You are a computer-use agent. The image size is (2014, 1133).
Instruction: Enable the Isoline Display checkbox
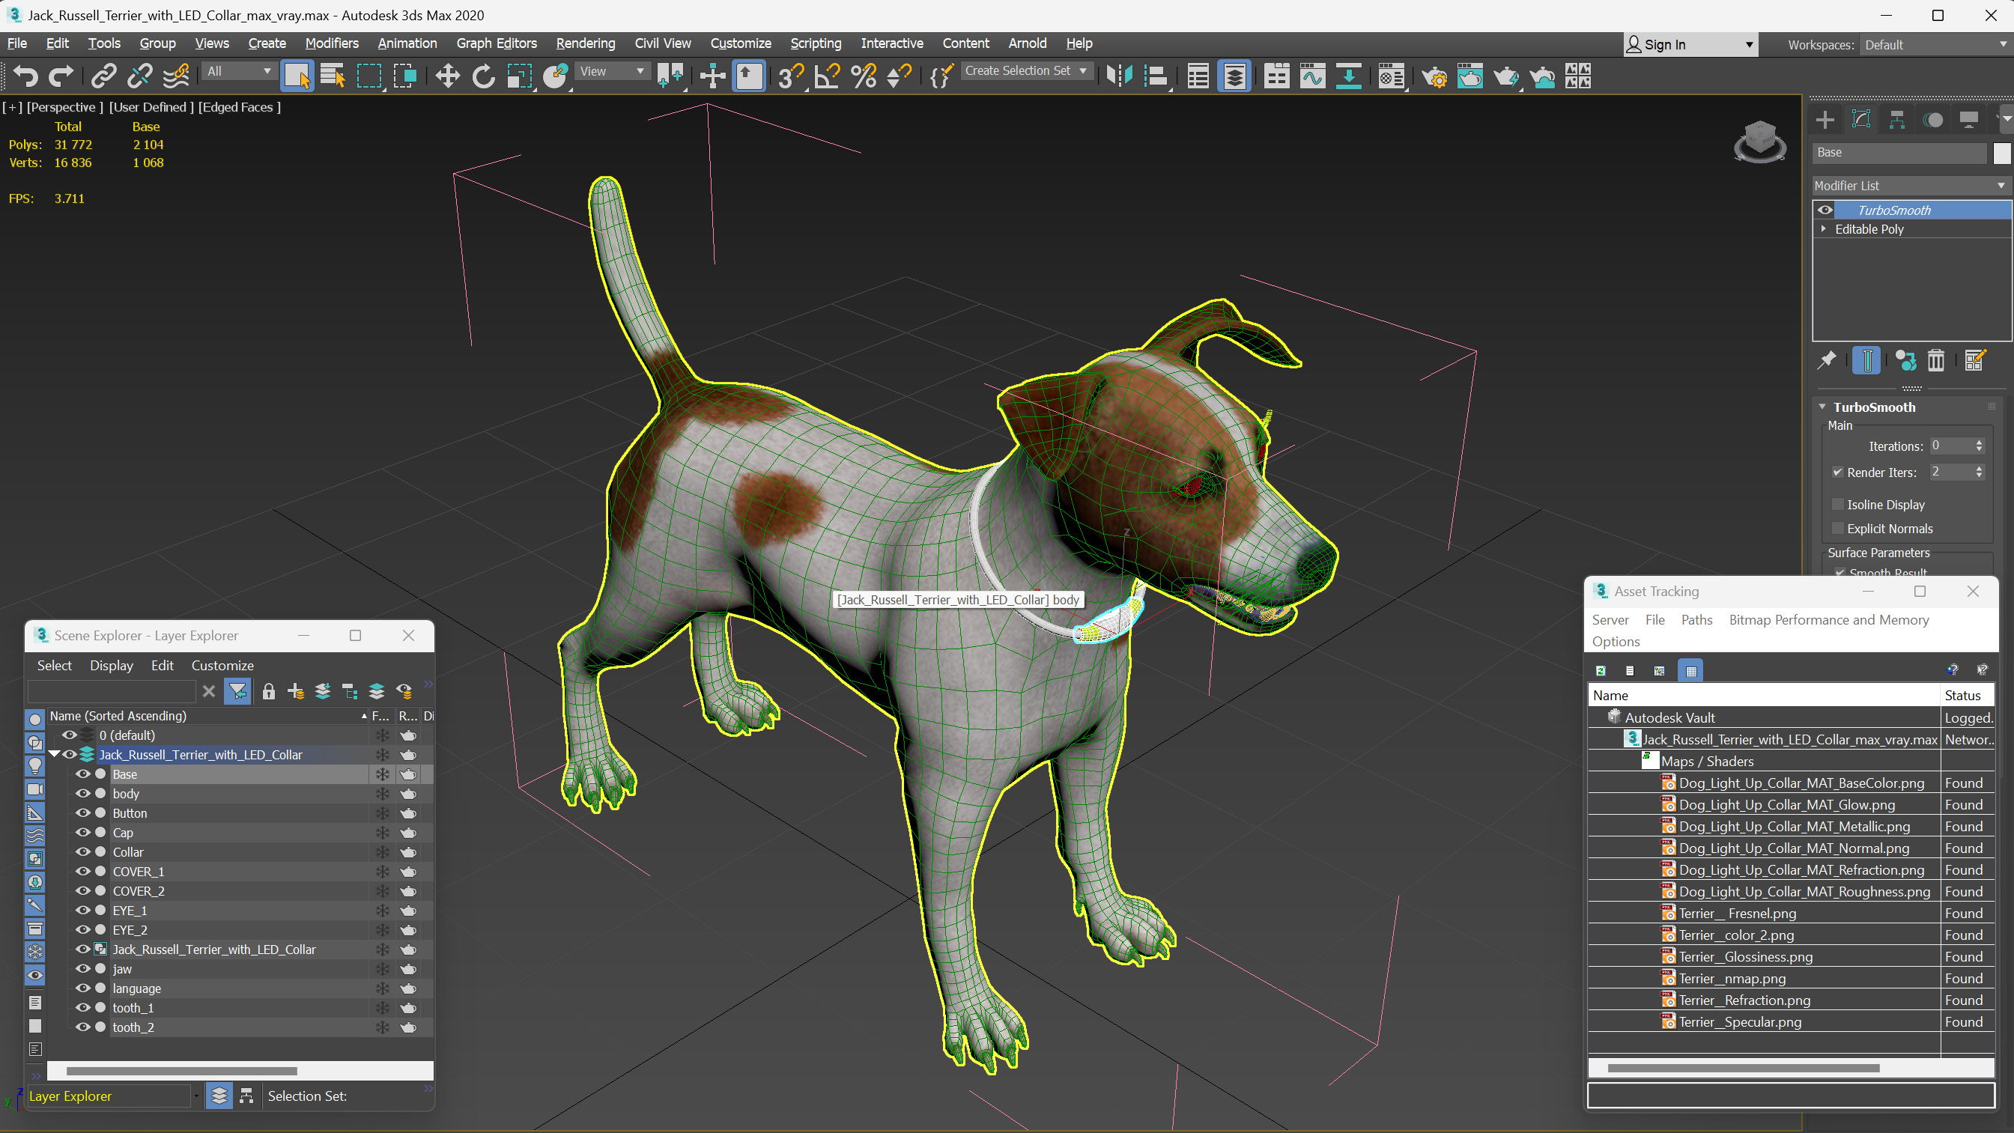coord(1838,504)
